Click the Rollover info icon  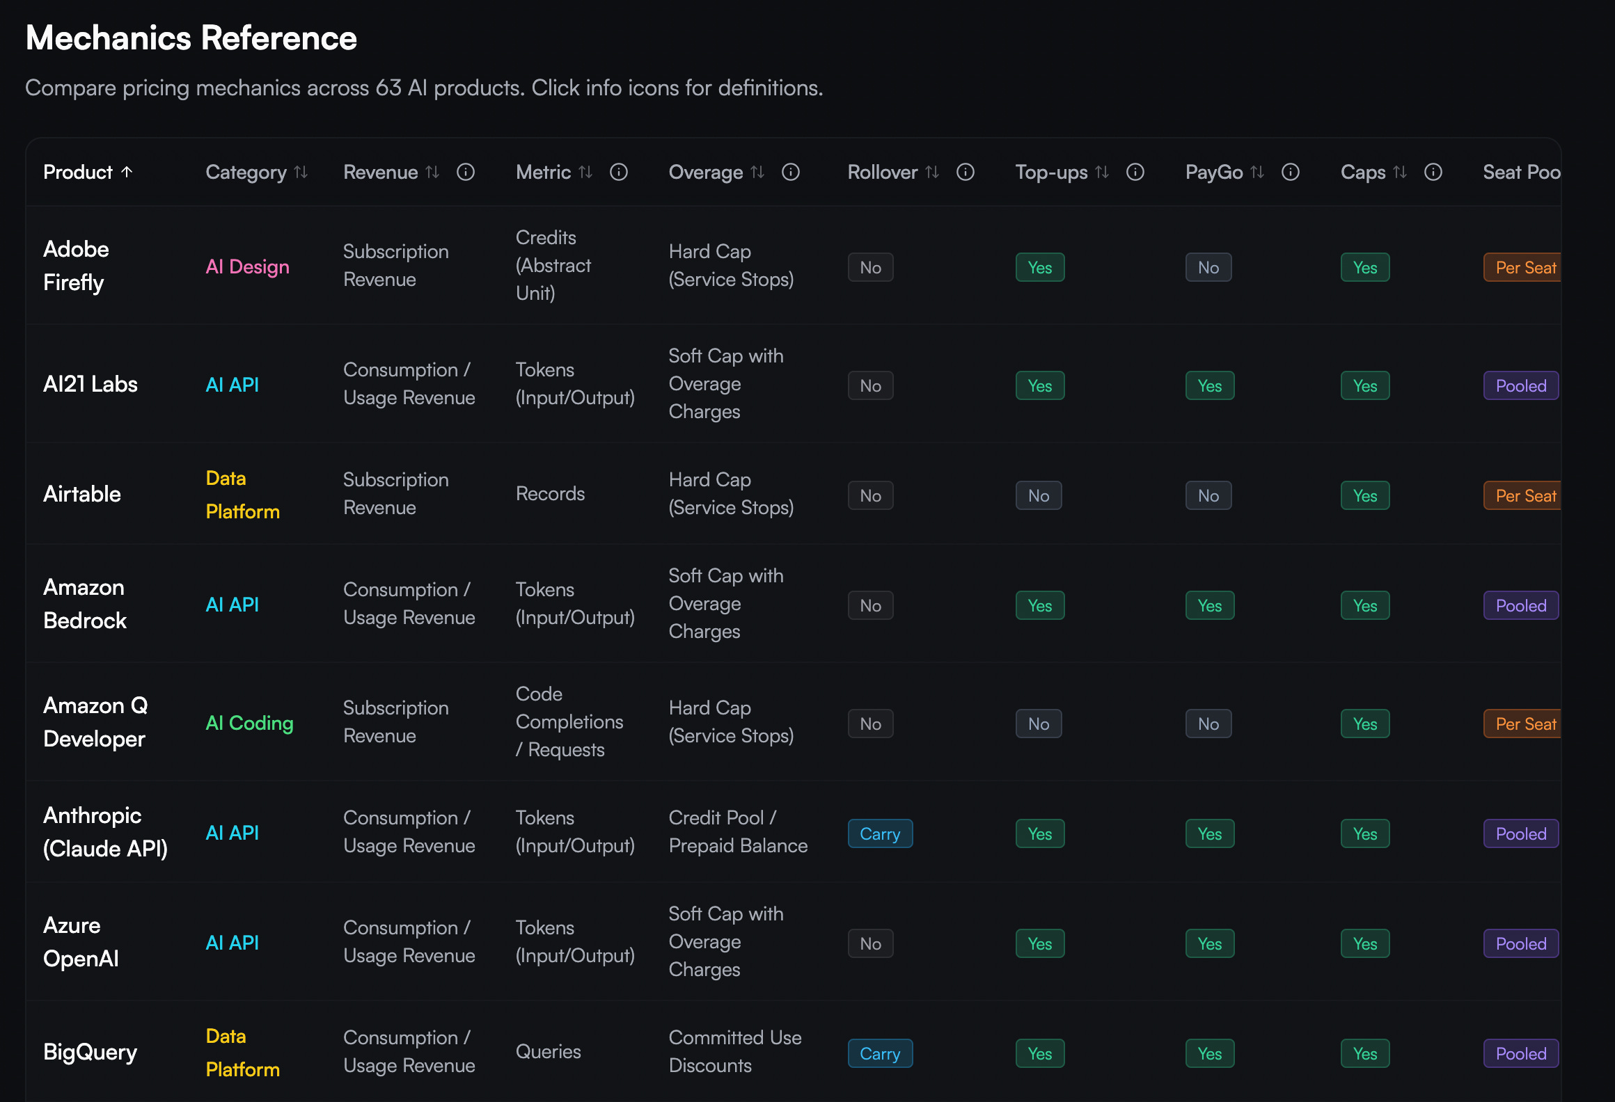coord(966,172)
